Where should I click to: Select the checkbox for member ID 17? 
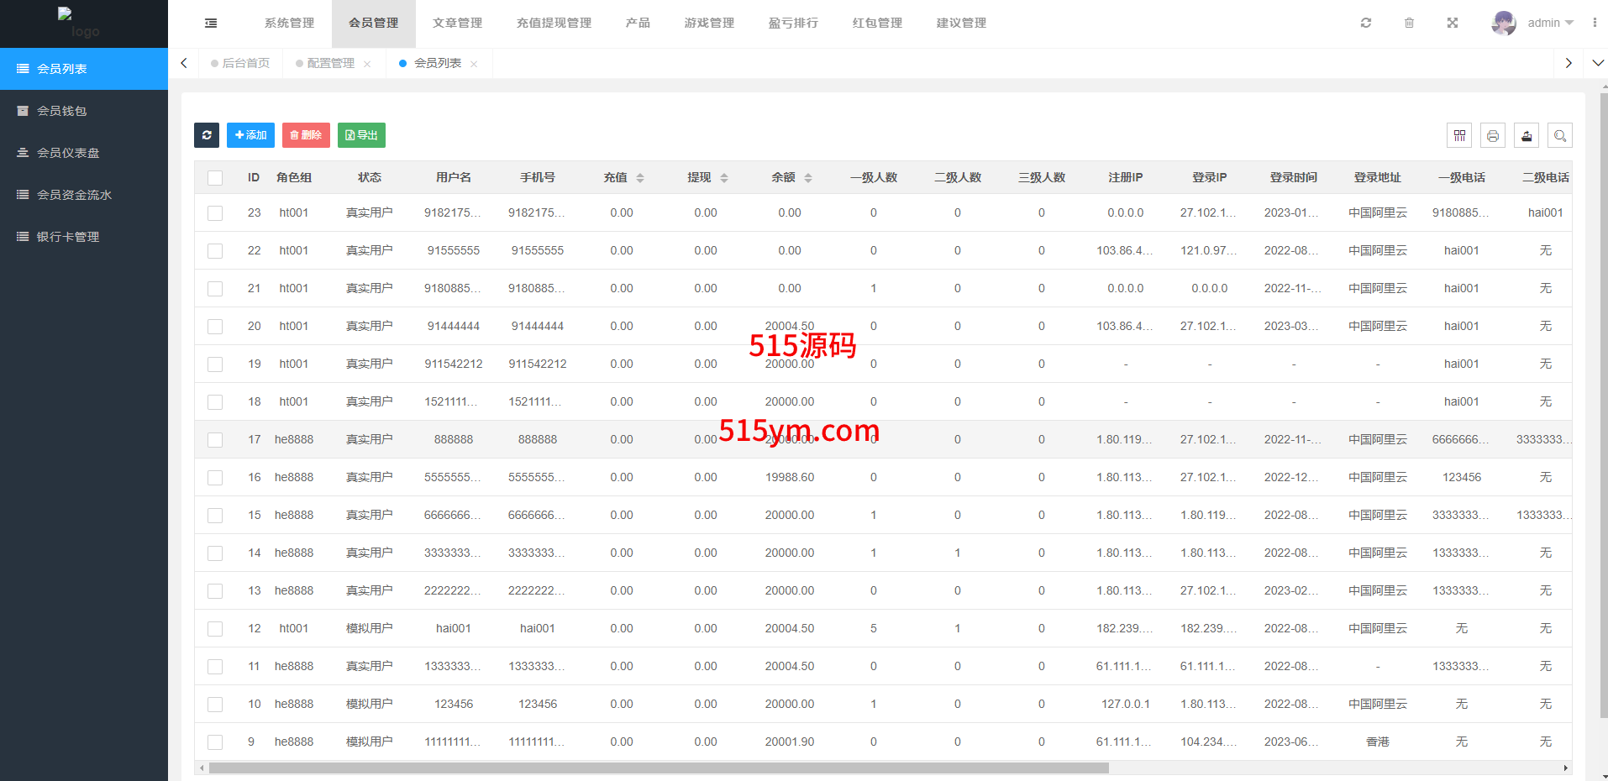coord(215,440)
